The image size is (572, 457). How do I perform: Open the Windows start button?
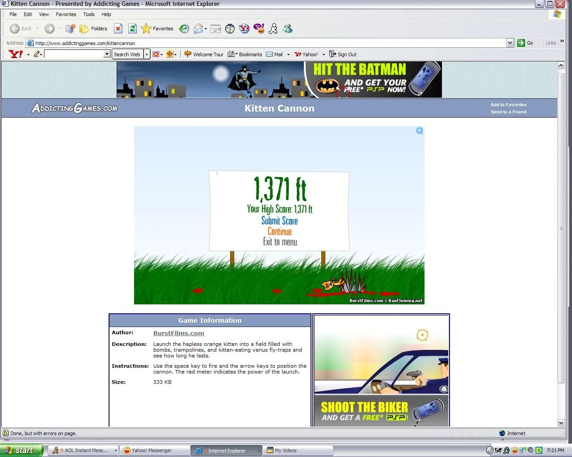21,450
